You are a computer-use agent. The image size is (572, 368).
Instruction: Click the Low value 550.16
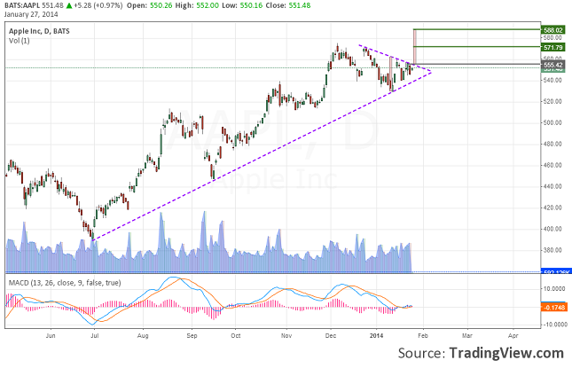[x=251, y=6]
